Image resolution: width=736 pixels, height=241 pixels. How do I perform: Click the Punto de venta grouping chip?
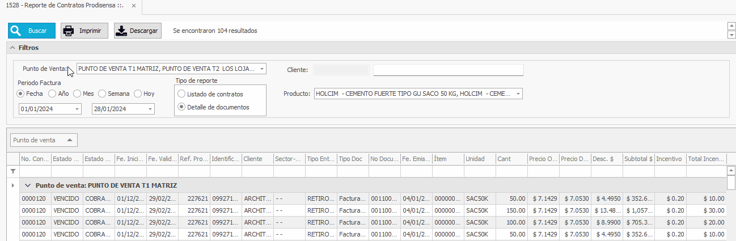tap(44, 140)
